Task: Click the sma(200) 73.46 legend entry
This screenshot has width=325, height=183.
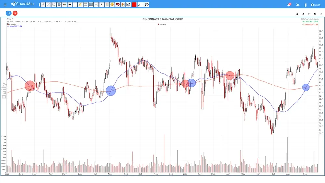Action: [x=310, y=25]
